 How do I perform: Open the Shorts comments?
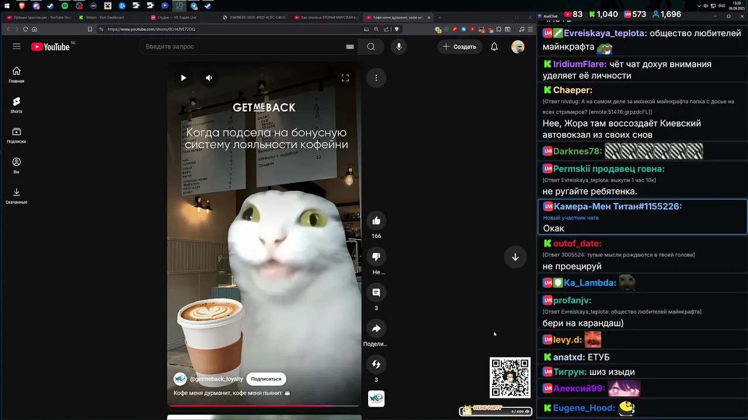click(376, 292)
